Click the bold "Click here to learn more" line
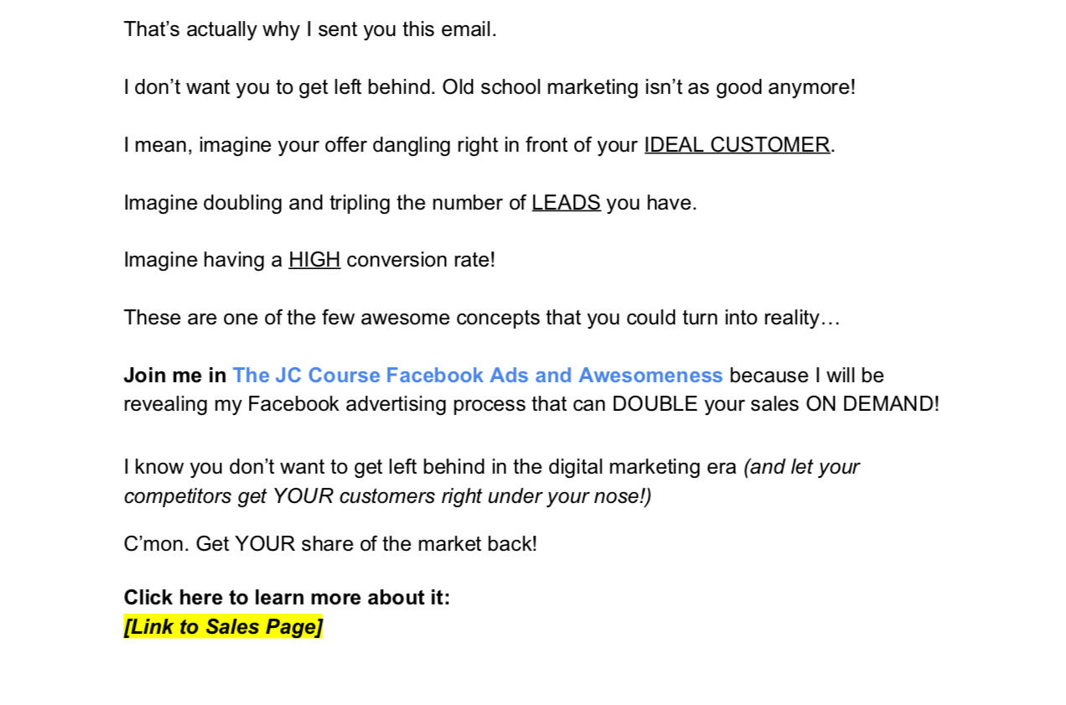Viewport: 1066px width, 705px height. 287,598
